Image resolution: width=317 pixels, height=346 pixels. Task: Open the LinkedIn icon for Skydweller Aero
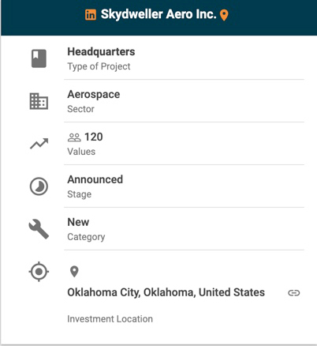point(91,15)
